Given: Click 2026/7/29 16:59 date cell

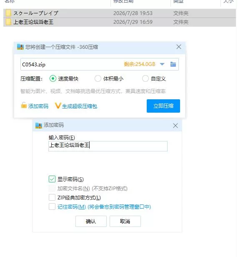Looking at the screenshot, I should coord(133,22).
